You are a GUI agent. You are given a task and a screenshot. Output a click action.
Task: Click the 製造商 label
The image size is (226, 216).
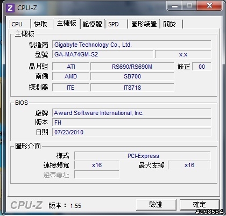(x=39, y=45)
